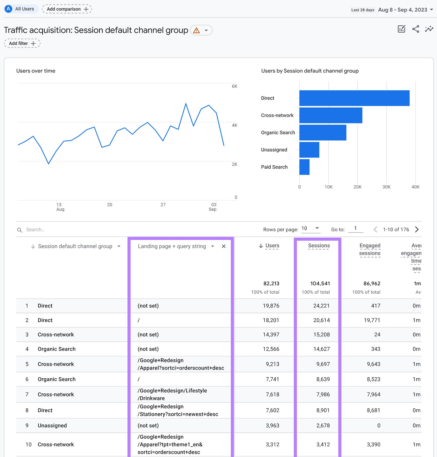Click row 3 Cross-network channel cell

tap(56, 335)
